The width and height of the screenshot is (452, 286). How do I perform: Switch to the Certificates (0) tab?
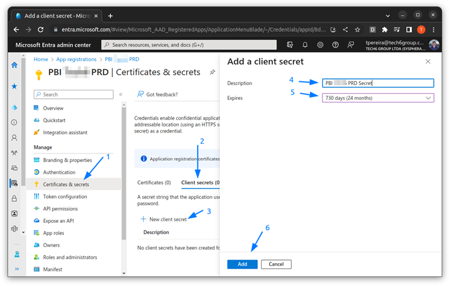coord(154,182)
